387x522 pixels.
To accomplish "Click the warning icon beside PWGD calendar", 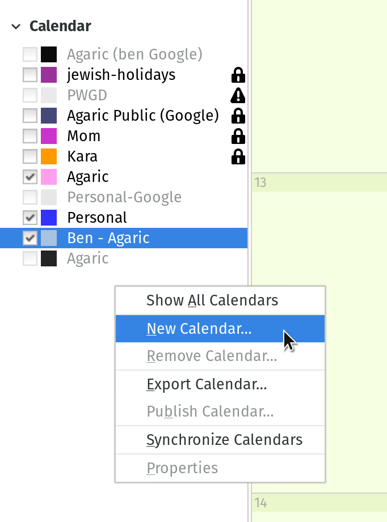I will (238, 95).
